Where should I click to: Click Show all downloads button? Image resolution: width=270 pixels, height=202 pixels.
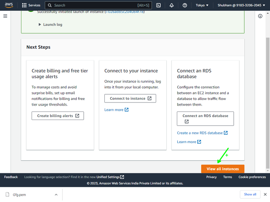(x=250, y=194)
